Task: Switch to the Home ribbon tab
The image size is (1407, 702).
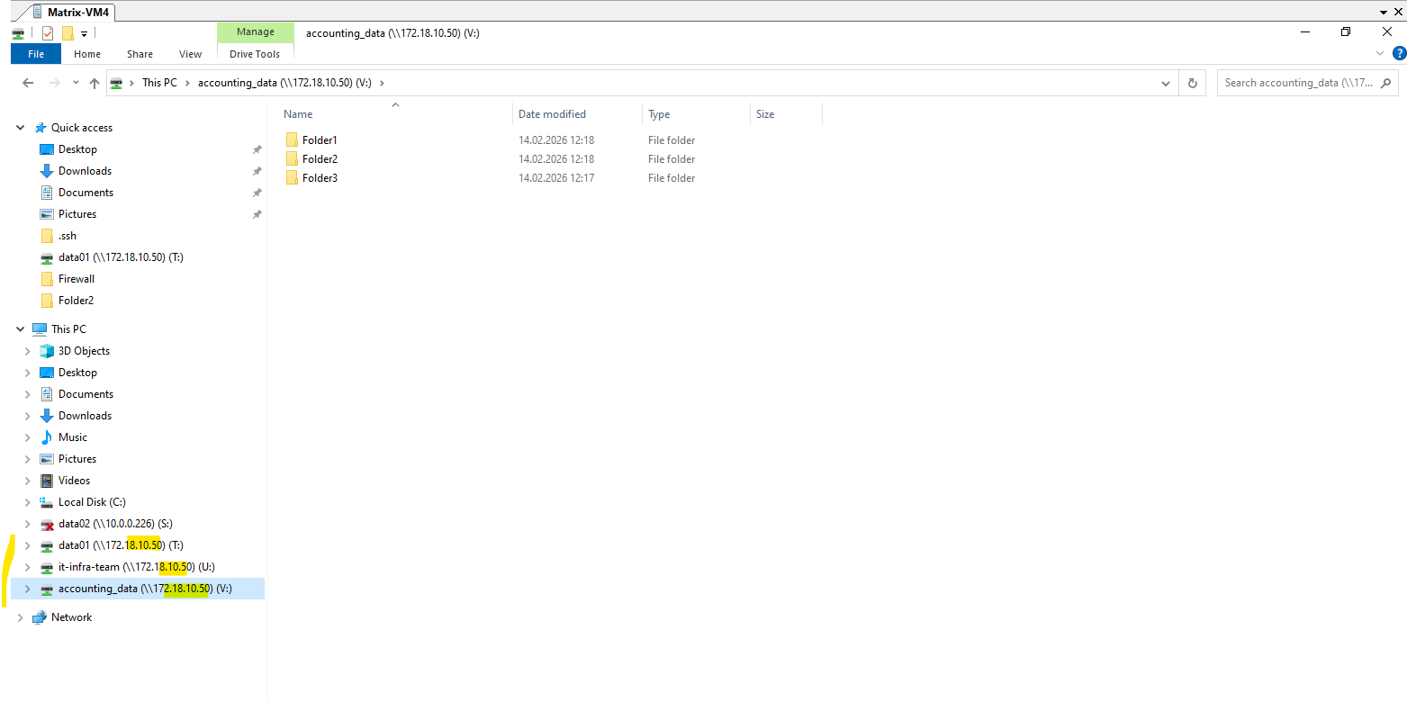Action: (87, 54)
